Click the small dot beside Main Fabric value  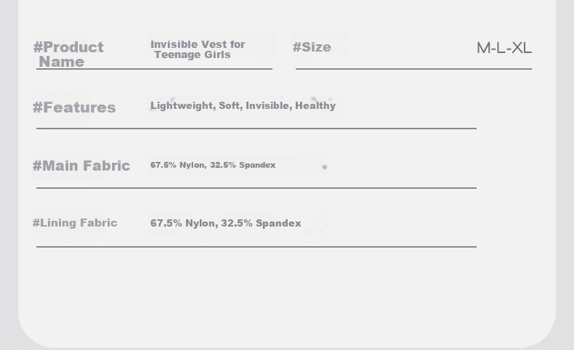[x=324, y=167]
